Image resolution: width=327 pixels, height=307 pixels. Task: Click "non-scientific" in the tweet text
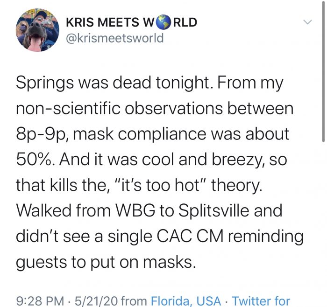click(x=72, y=109)
